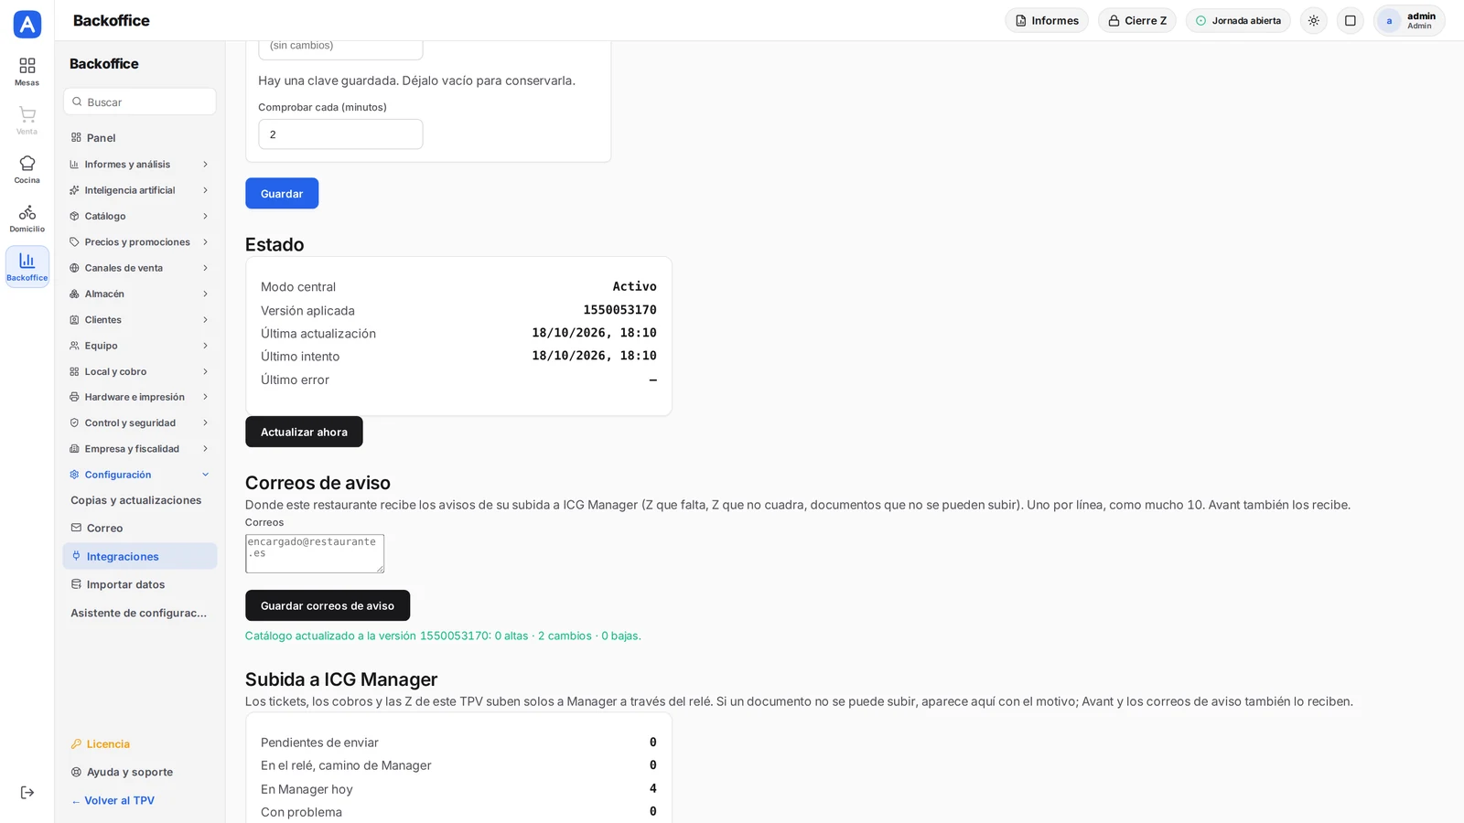Screen dimensions: 1464x823
Task: Collapse the Configuración menu
Action: 140,475
